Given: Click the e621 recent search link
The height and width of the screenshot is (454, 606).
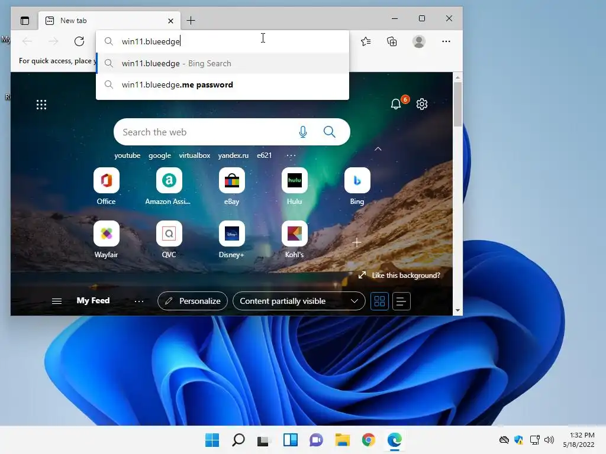Looking at the screenshot, I should [x=265, y=155].
